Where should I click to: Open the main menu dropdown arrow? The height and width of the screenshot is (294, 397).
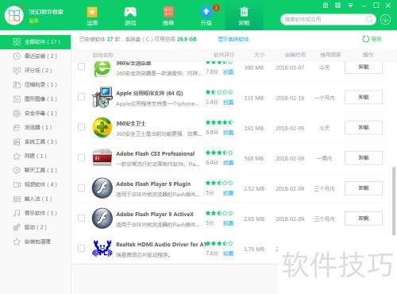(351, 6)
